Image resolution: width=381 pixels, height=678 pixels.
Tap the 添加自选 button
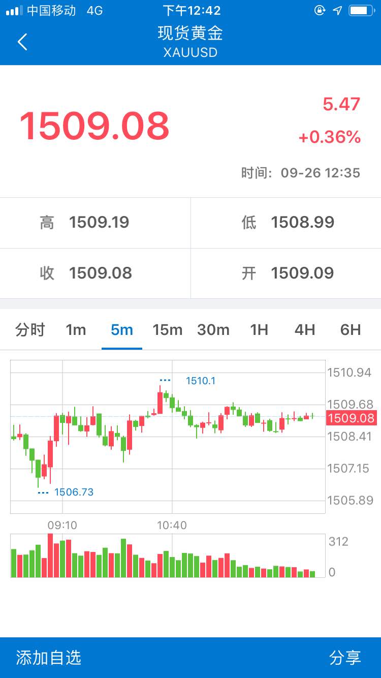coord(49,658)
